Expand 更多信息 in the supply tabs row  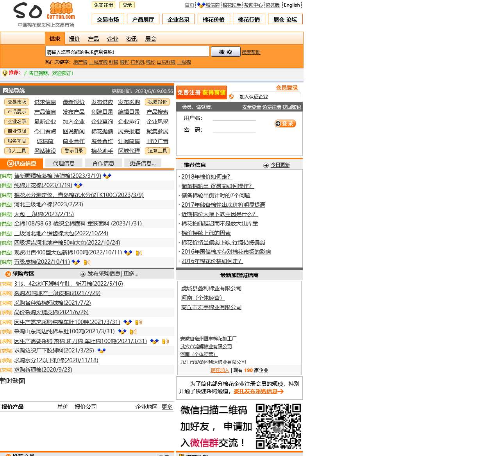(143, 163)
